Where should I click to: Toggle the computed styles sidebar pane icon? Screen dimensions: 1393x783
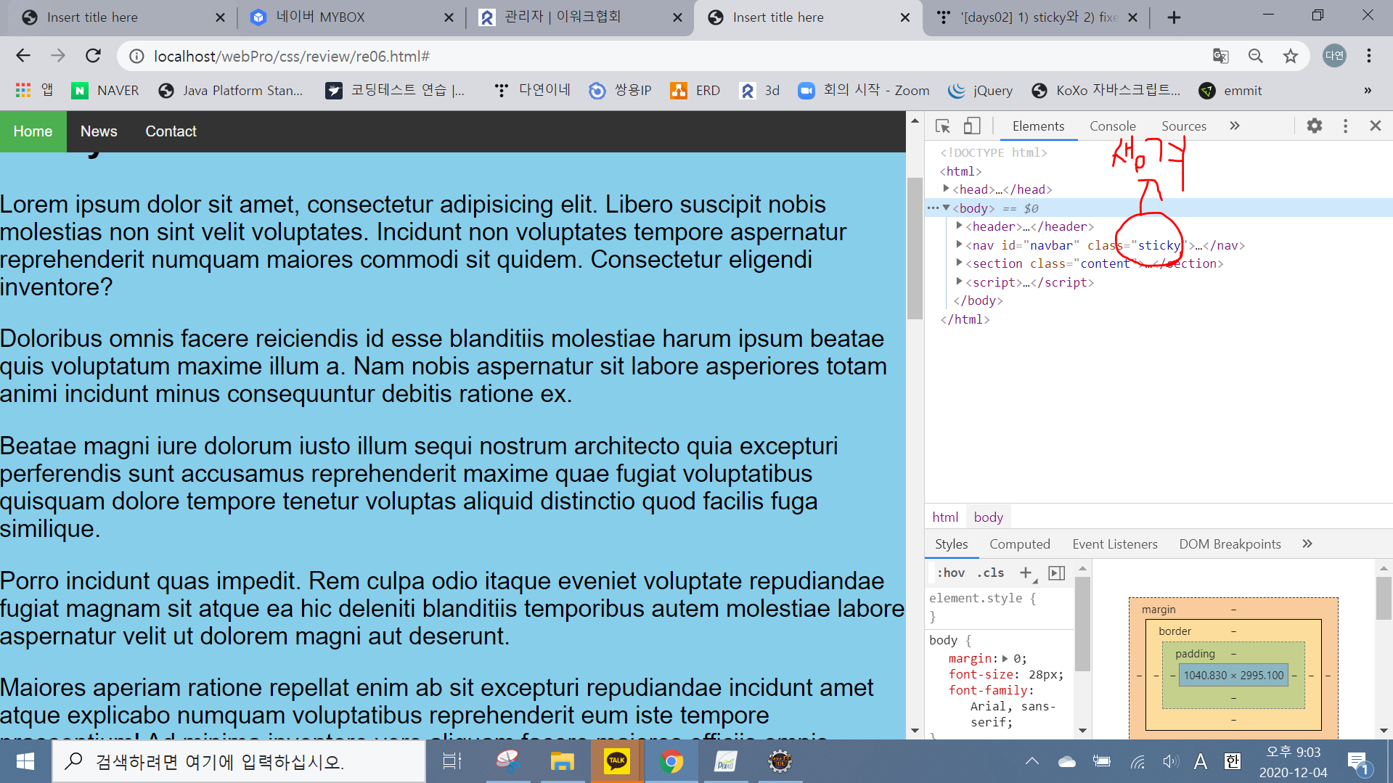[1057, 573]
